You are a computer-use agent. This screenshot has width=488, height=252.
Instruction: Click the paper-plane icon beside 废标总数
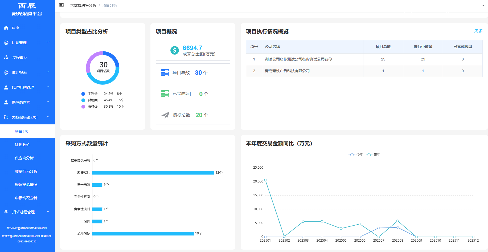(x=165, y=115)
